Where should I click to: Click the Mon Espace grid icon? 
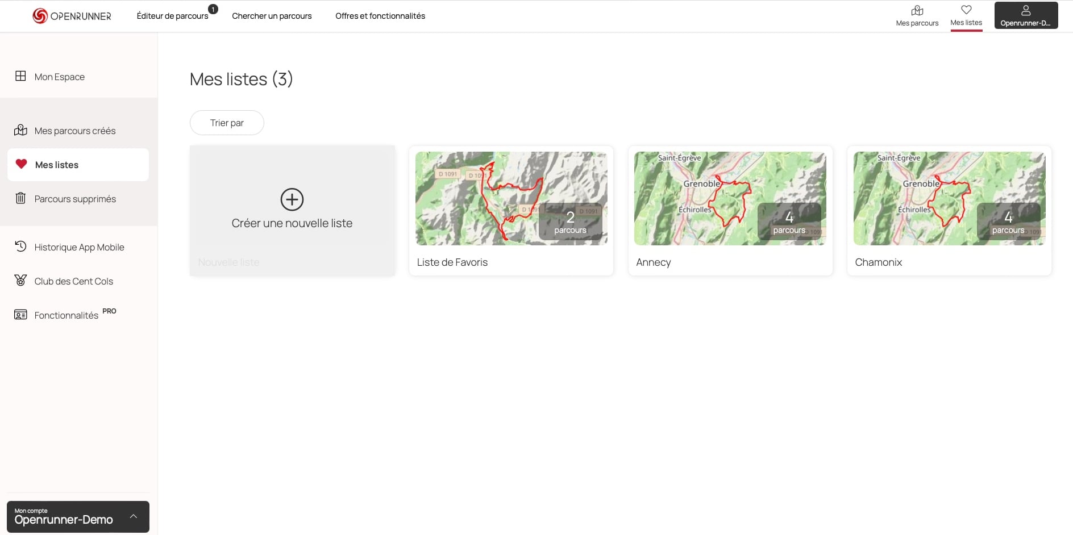[x=20, y=76]
